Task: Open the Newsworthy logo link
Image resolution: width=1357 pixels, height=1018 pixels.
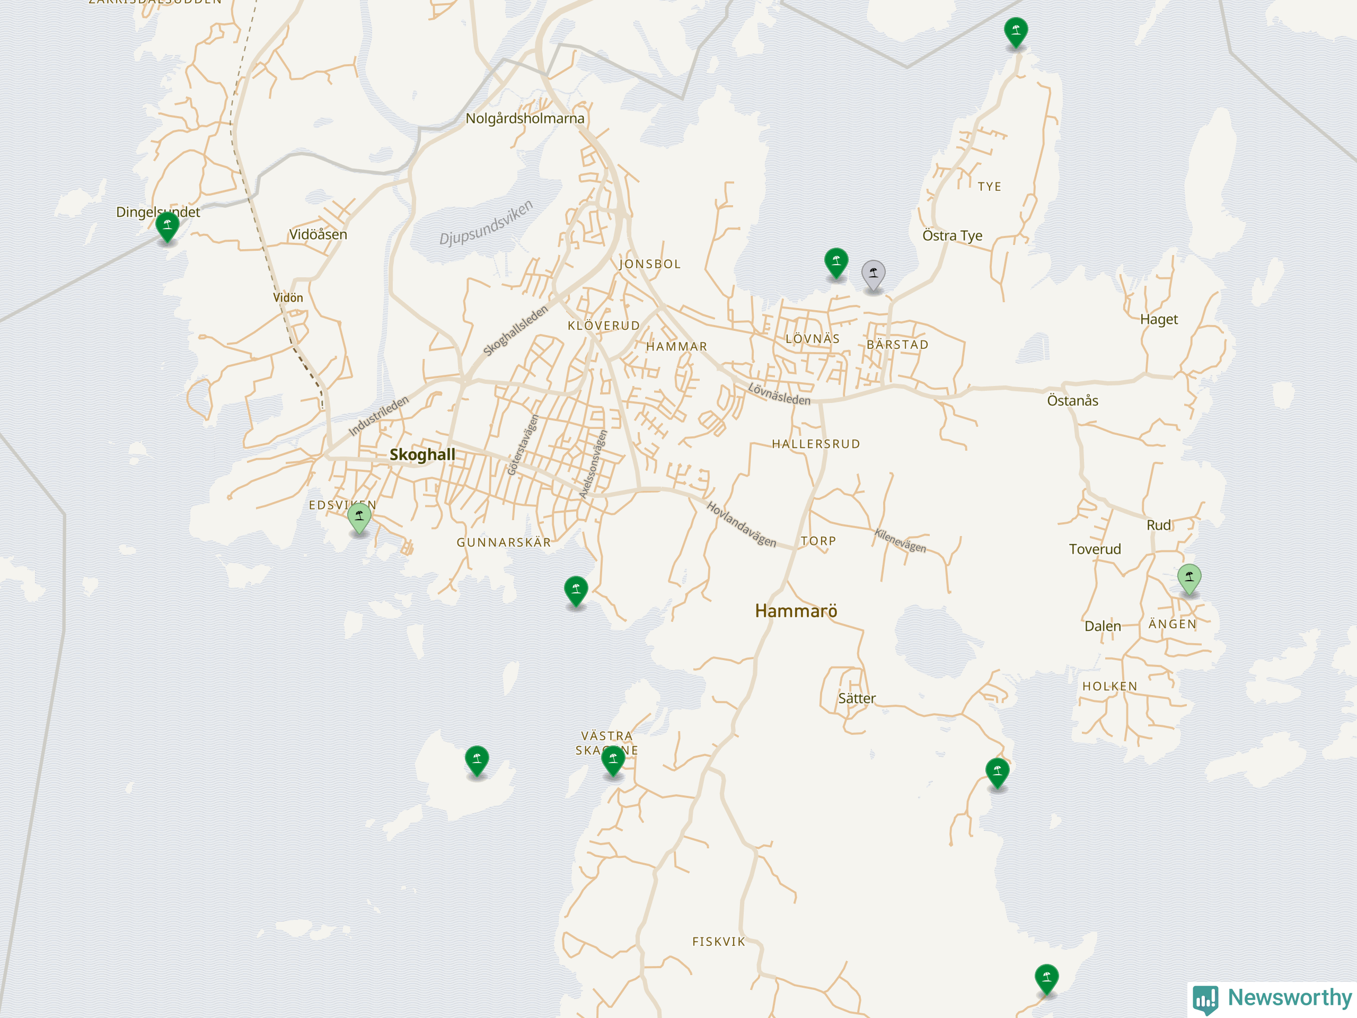Action: coord(1272,998)
